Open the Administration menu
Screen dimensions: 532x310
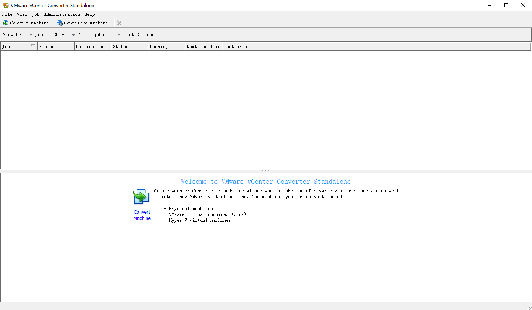[62, 14]
